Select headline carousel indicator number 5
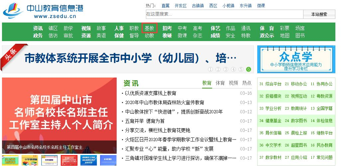 click(x=241, y=69)
